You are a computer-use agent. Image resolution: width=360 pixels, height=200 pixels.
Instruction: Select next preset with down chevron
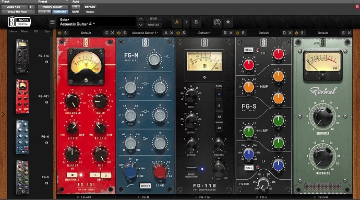click(141, 25)
